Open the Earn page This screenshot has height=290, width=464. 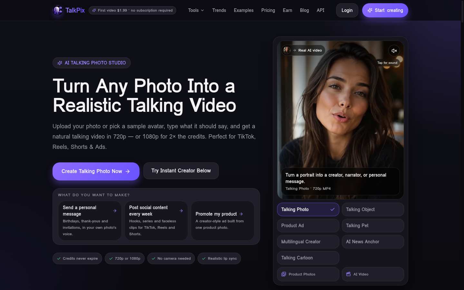(287, 10)
